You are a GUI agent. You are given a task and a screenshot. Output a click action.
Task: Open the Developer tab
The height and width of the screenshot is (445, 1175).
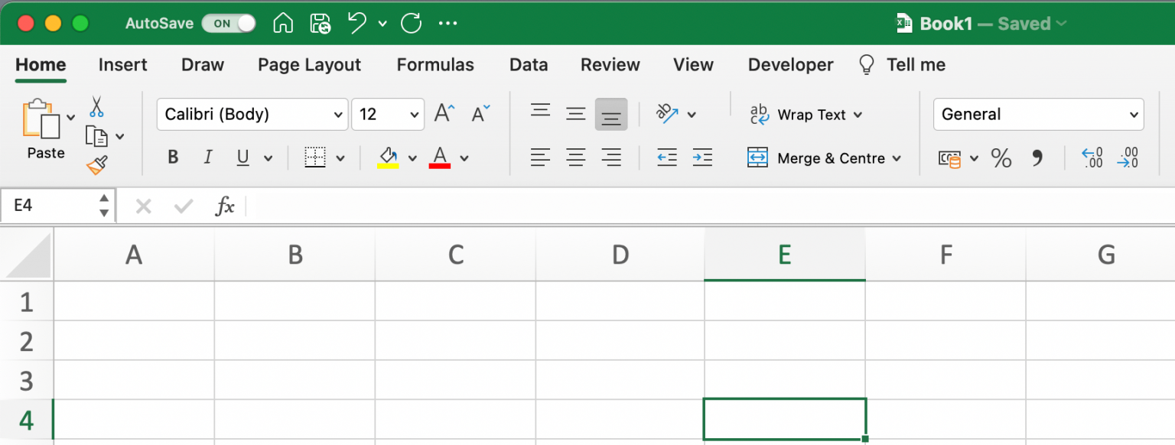click(790, 65)
